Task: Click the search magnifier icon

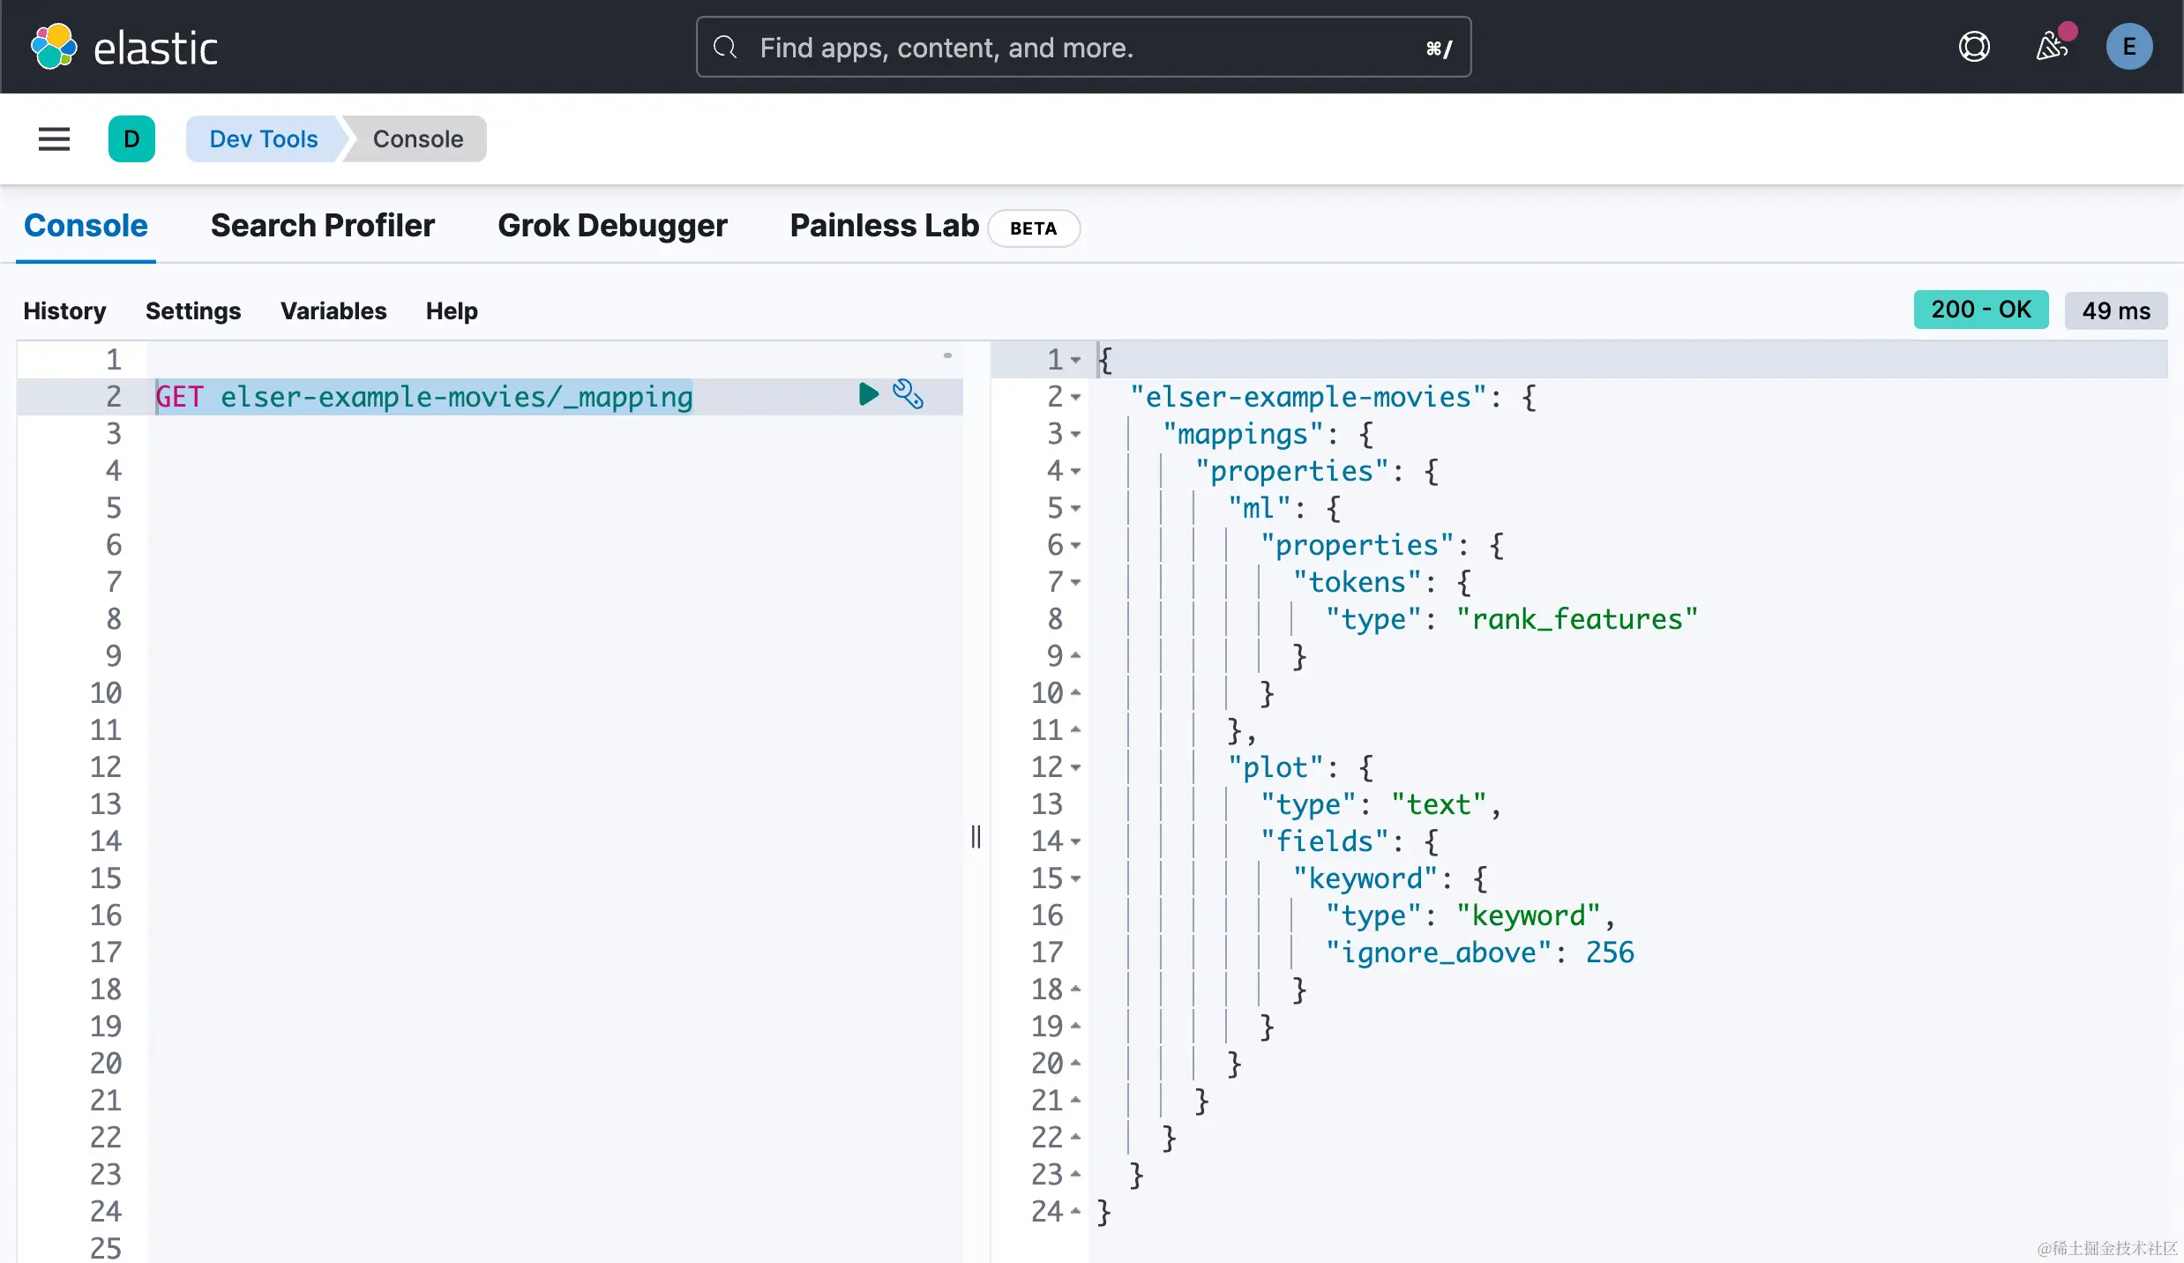Action: point(725,47)
